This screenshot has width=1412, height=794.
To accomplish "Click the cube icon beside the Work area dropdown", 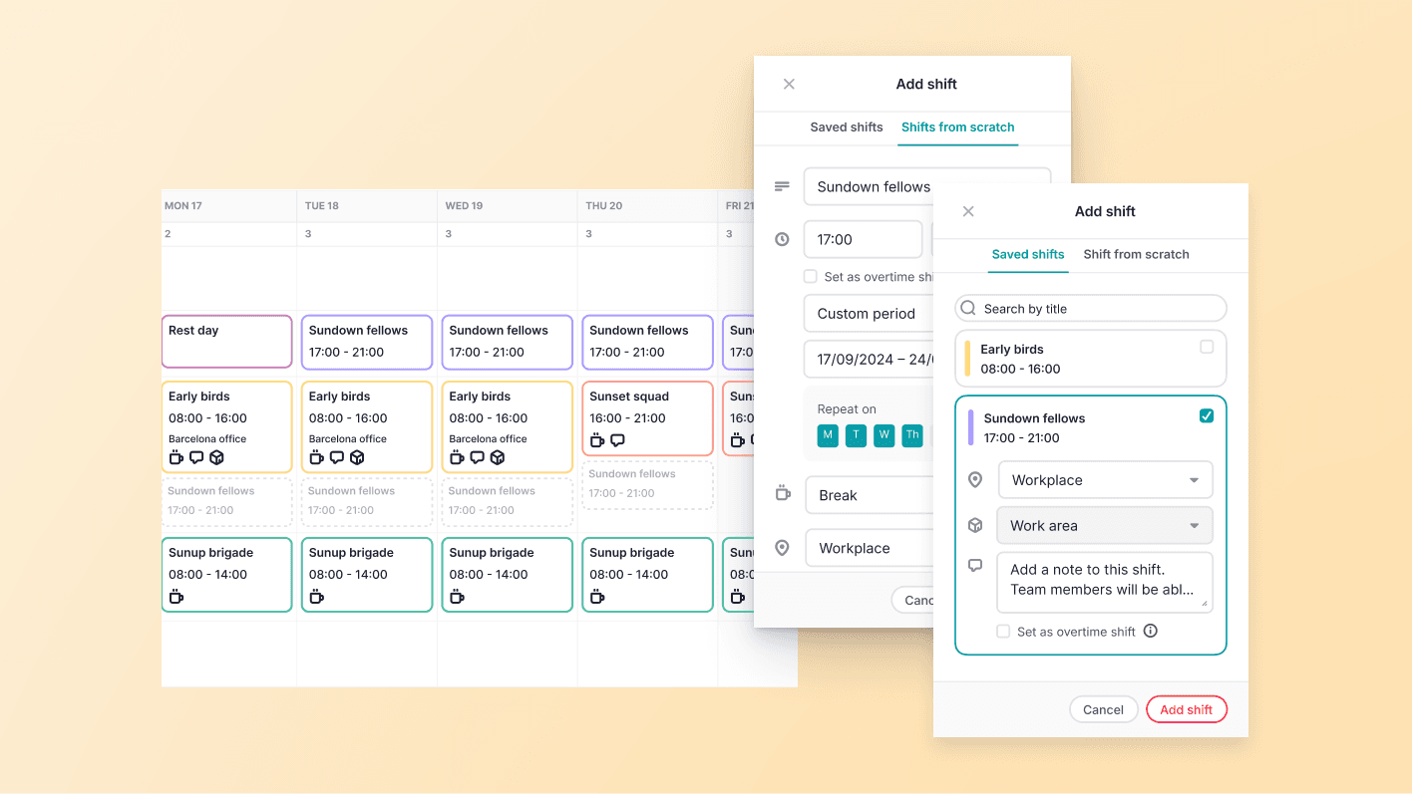I will (974, 525).
